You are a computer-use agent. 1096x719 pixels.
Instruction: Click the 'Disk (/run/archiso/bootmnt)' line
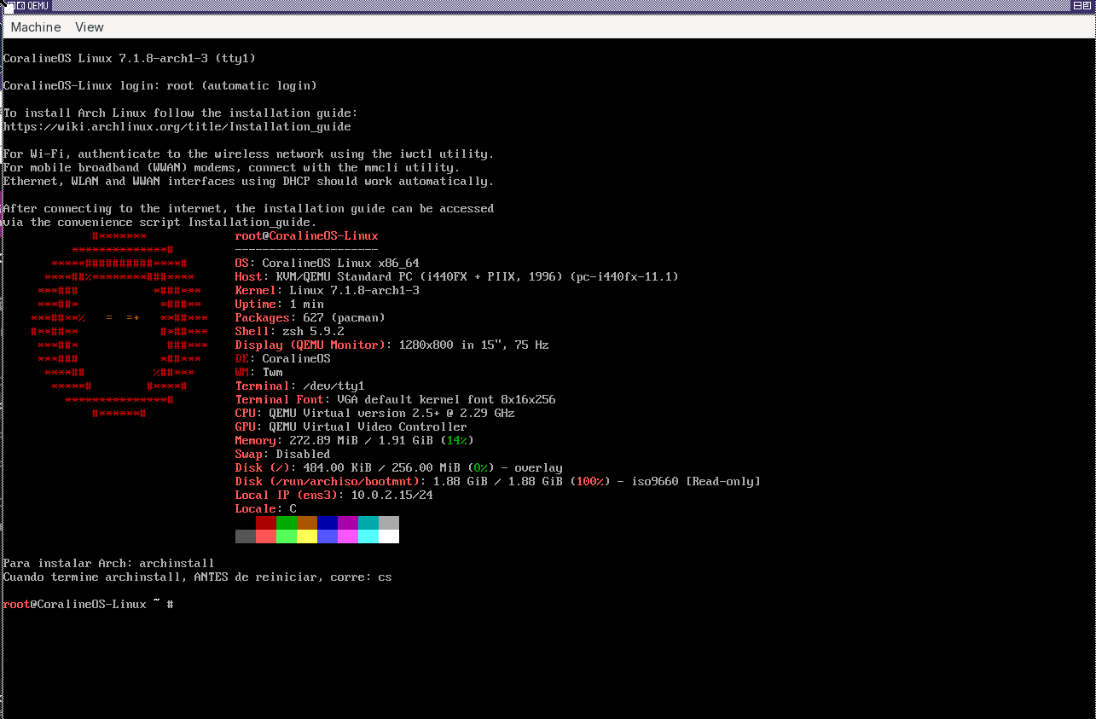(498, 481)
